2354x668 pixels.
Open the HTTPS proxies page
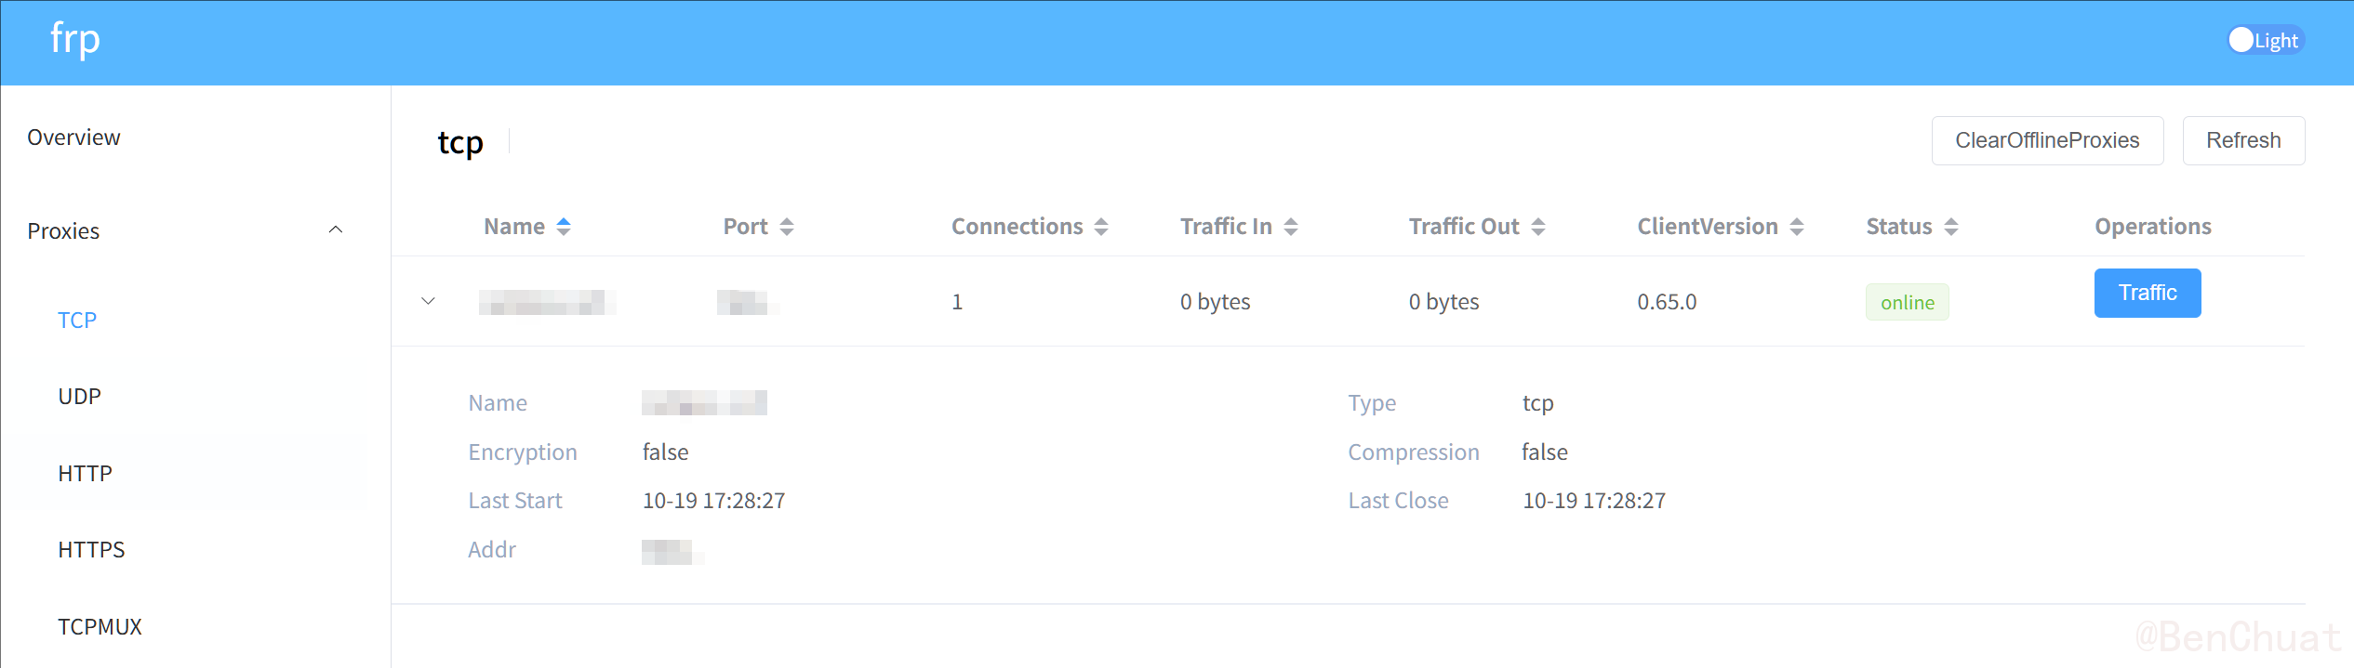pos(91,550)
